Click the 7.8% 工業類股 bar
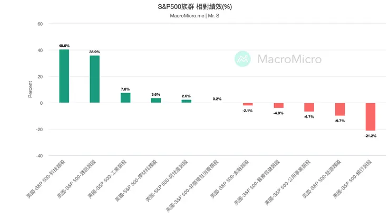This screenshot has width=390, height=219. (x=125, y=97)
